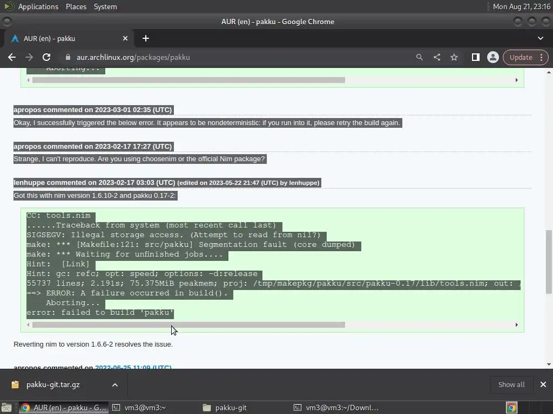The height and width of the screenshot is (414, 553).
Task: Toggle the Chrome side panel
Action: (x=475, y=57)
